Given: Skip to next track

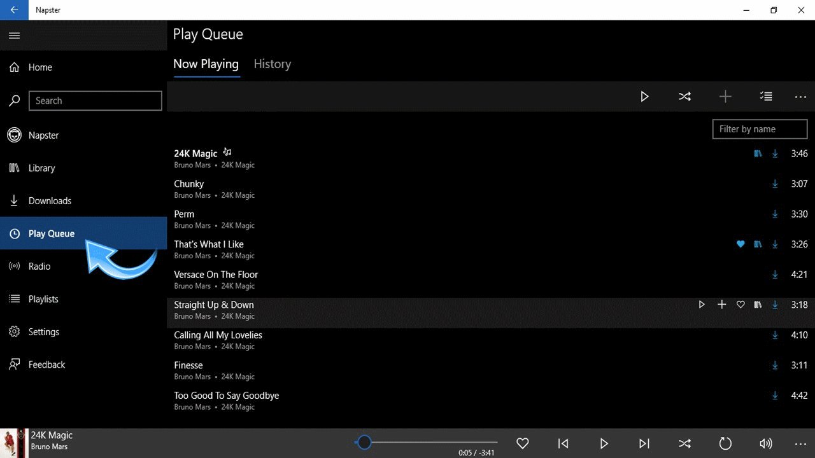Looking at the screenshot, I should [644, 443].
